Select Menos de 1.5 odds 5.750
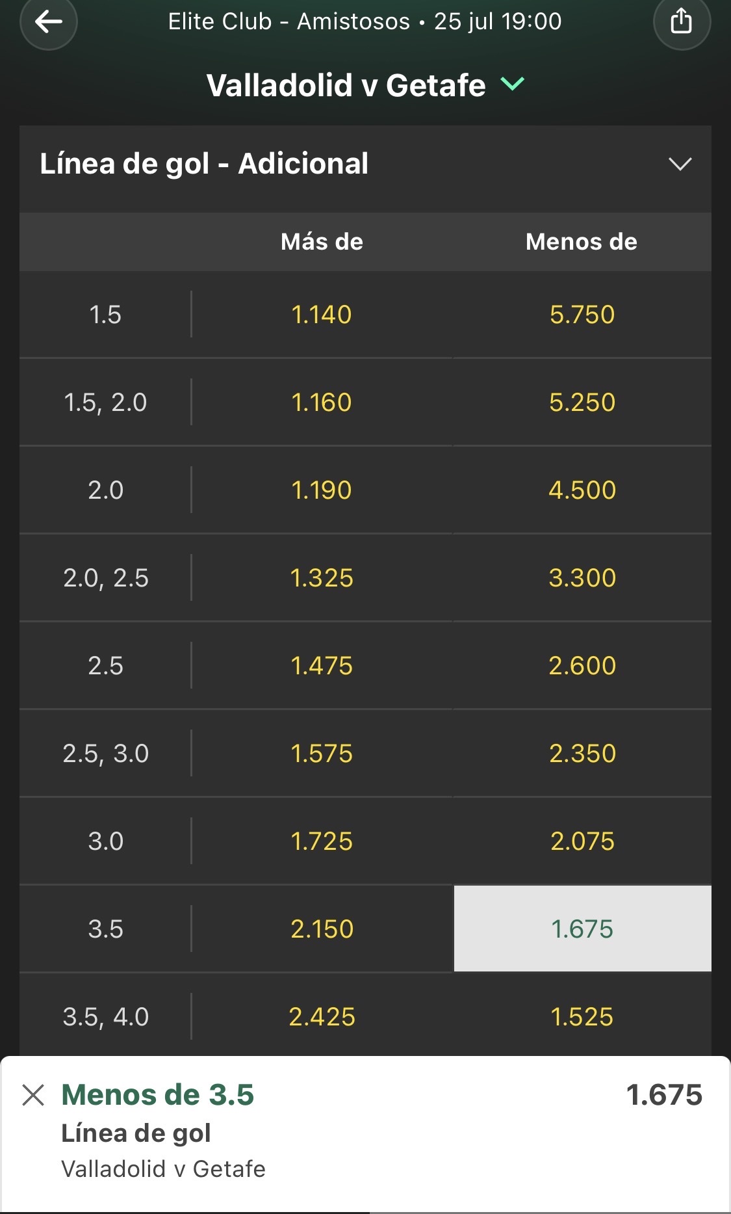 pyautogui.click(x=582, y=315)
